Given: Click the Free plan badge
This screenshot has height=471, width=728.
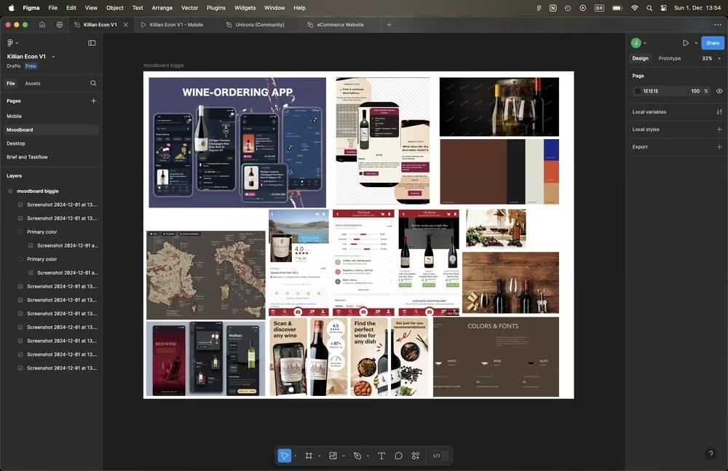Looking at the screenshot, I should (31, 66).
